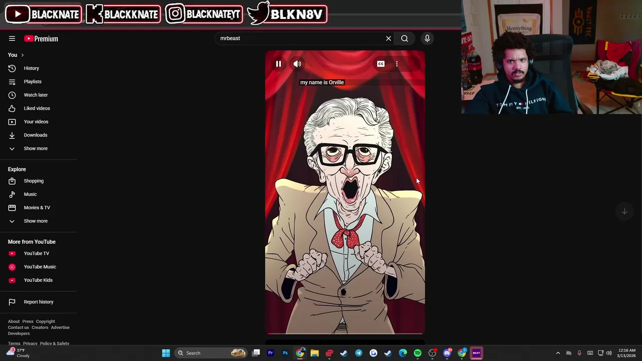Screen dimensions: 642x361
Task: Clear the mrbeast search text
Action: point(388,38)
